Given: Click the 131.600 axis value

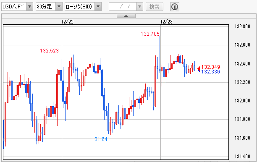Looking at the screenshot, I should (x=242, y=138).
